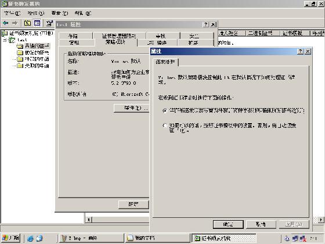The image size is (325, 244).
Task: Select the test node label in the tree
Action: click(x=22, y=40)
